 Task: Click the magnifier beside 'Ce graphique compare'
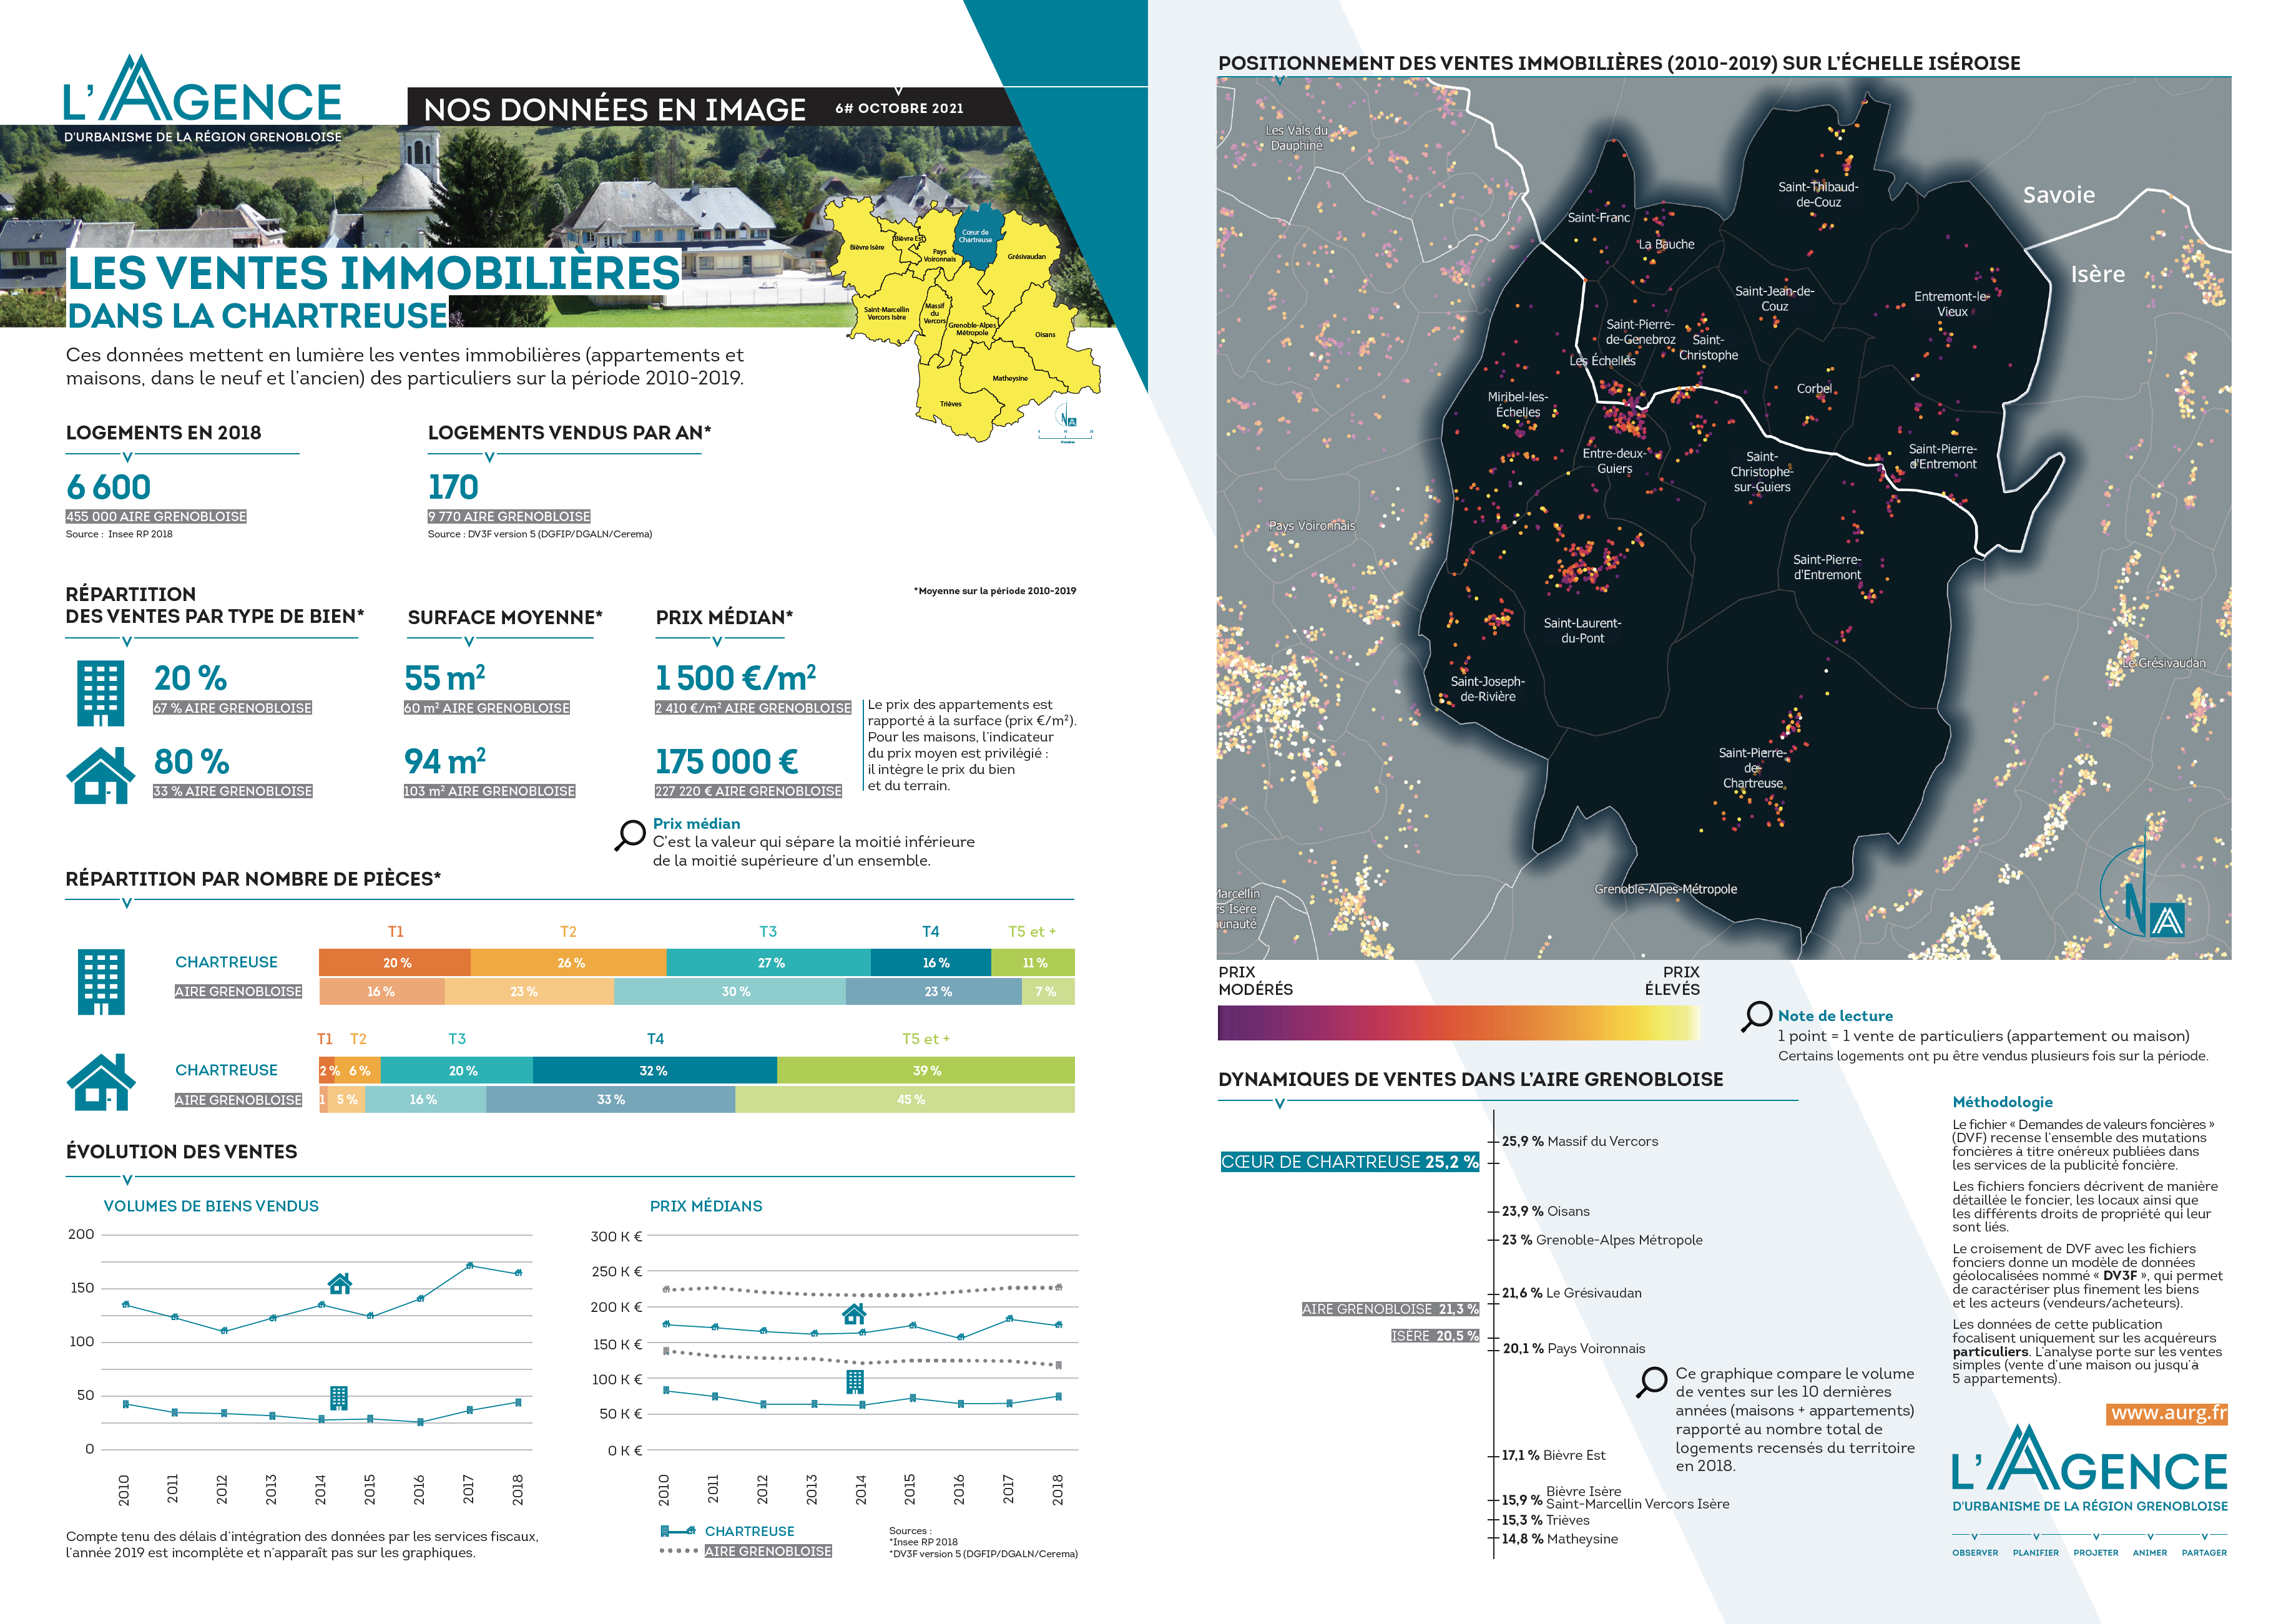1652,1382
